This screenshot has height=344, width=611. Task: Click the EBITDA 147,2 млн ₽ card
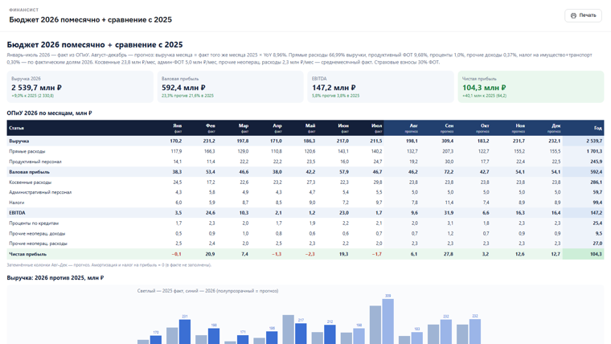380,87
